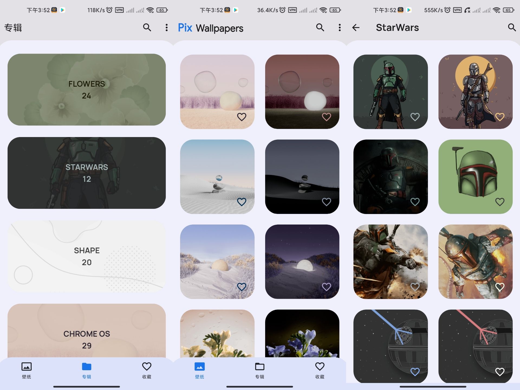Switch to 专辑 tab in Pix Wallpapers screen
The width and height of the screenshot is (520, 390).
coord(260,370)
